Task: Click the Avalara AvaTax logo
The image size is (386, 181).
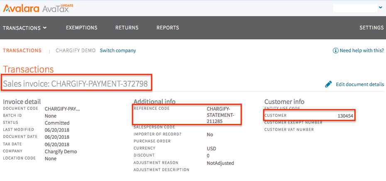Action: tap(38, 8)
